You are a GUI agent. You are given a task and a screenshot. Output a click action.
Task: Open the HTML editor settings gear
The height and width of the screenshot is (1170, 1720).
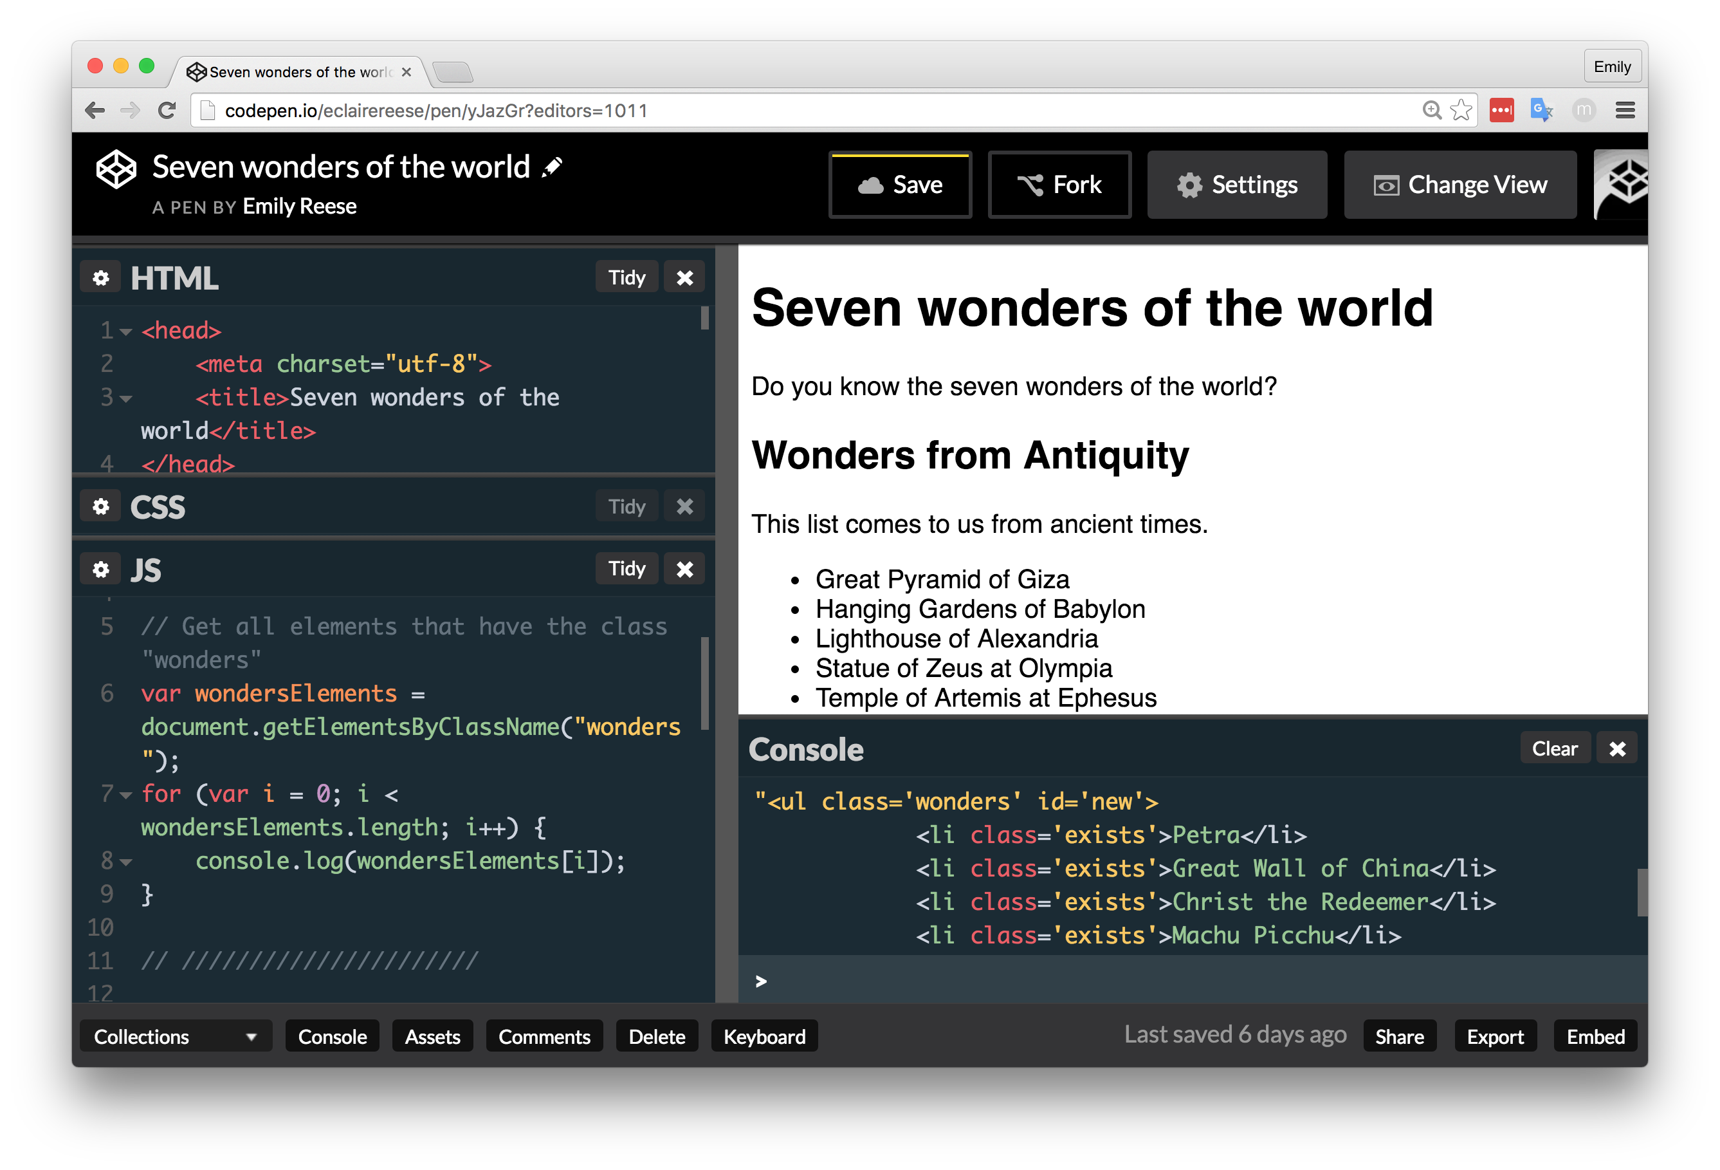tap(100, 277)
